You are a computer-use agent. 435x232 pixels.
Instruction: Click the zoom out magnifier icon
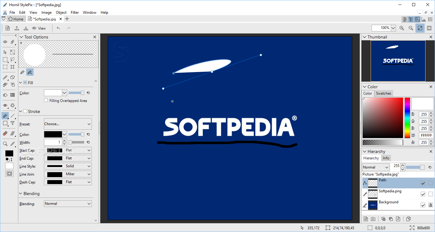[411, 28]
